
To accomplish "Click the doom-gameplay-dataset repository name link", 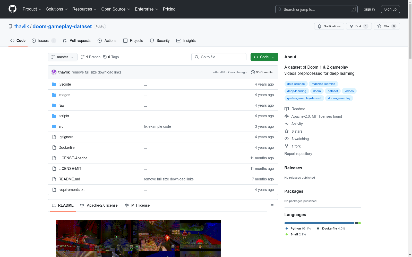I will pyautogui.click(x=62, y=26).
